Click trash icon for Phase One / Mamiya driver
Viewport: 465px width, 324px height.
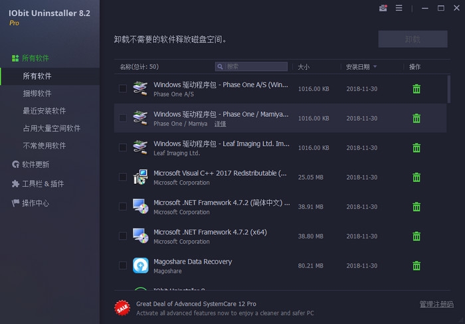[x=417, y=118]
